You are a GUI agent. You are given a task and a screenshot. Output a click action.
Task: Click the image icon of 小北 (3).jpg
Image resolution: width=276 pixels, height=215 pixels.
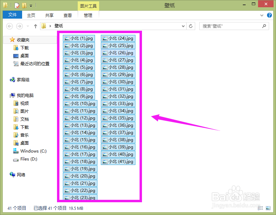click(67, 53)
